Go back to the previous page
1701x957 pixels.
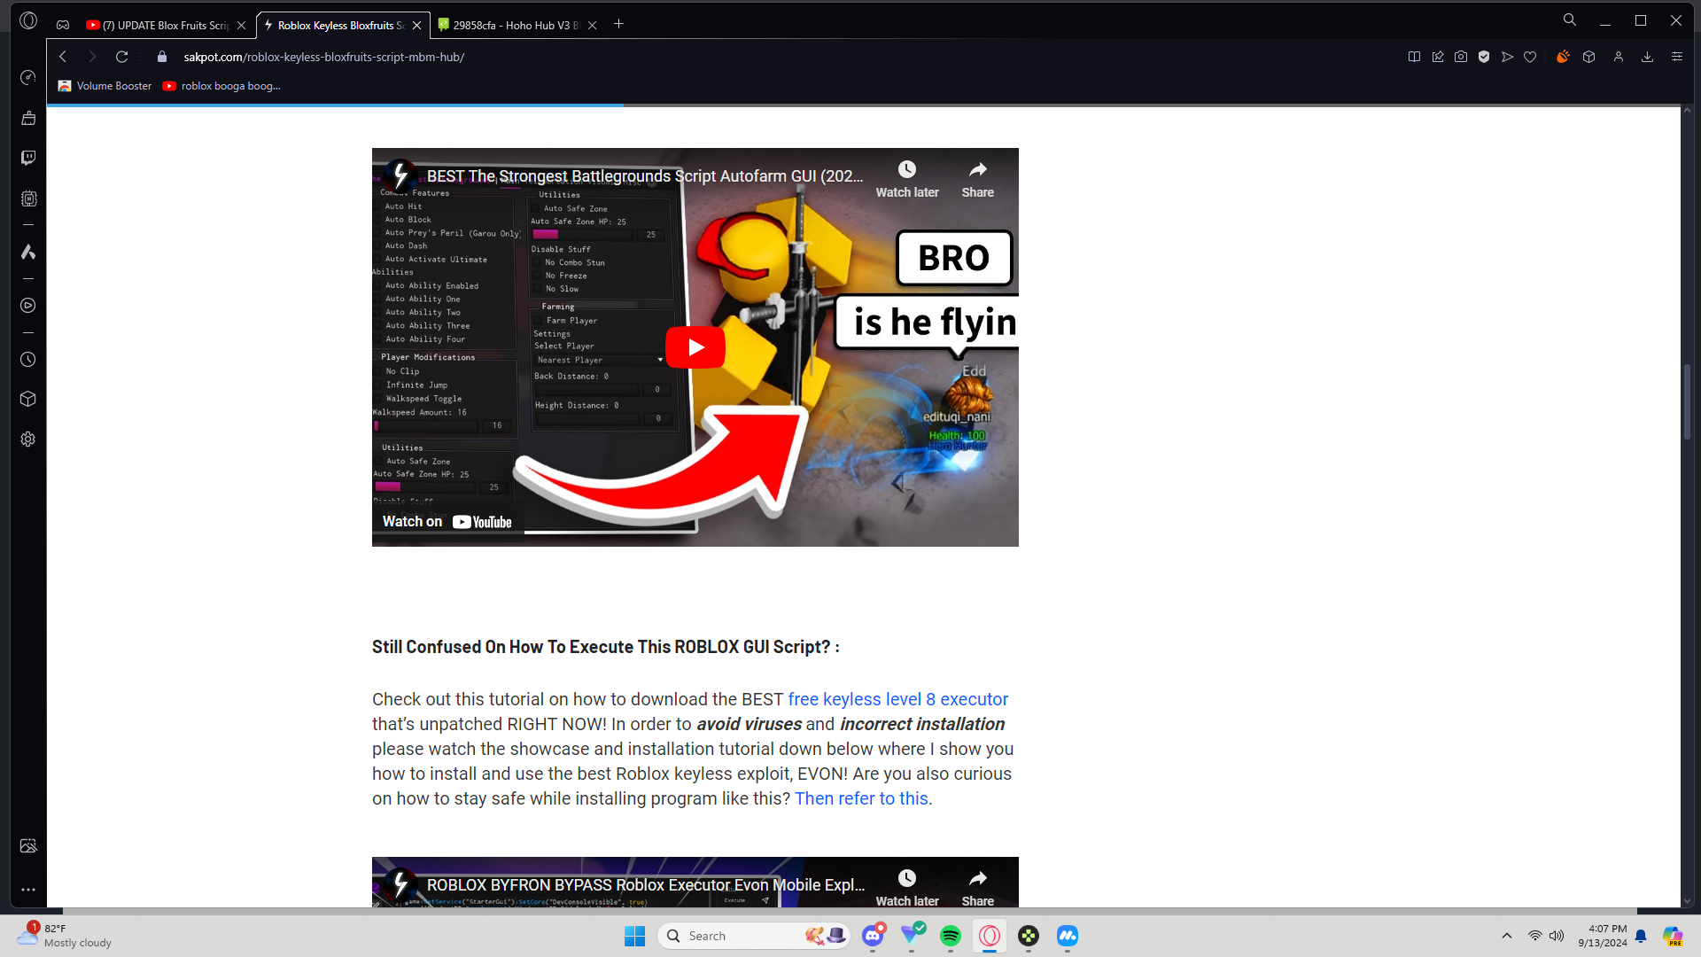pos(63,57)
